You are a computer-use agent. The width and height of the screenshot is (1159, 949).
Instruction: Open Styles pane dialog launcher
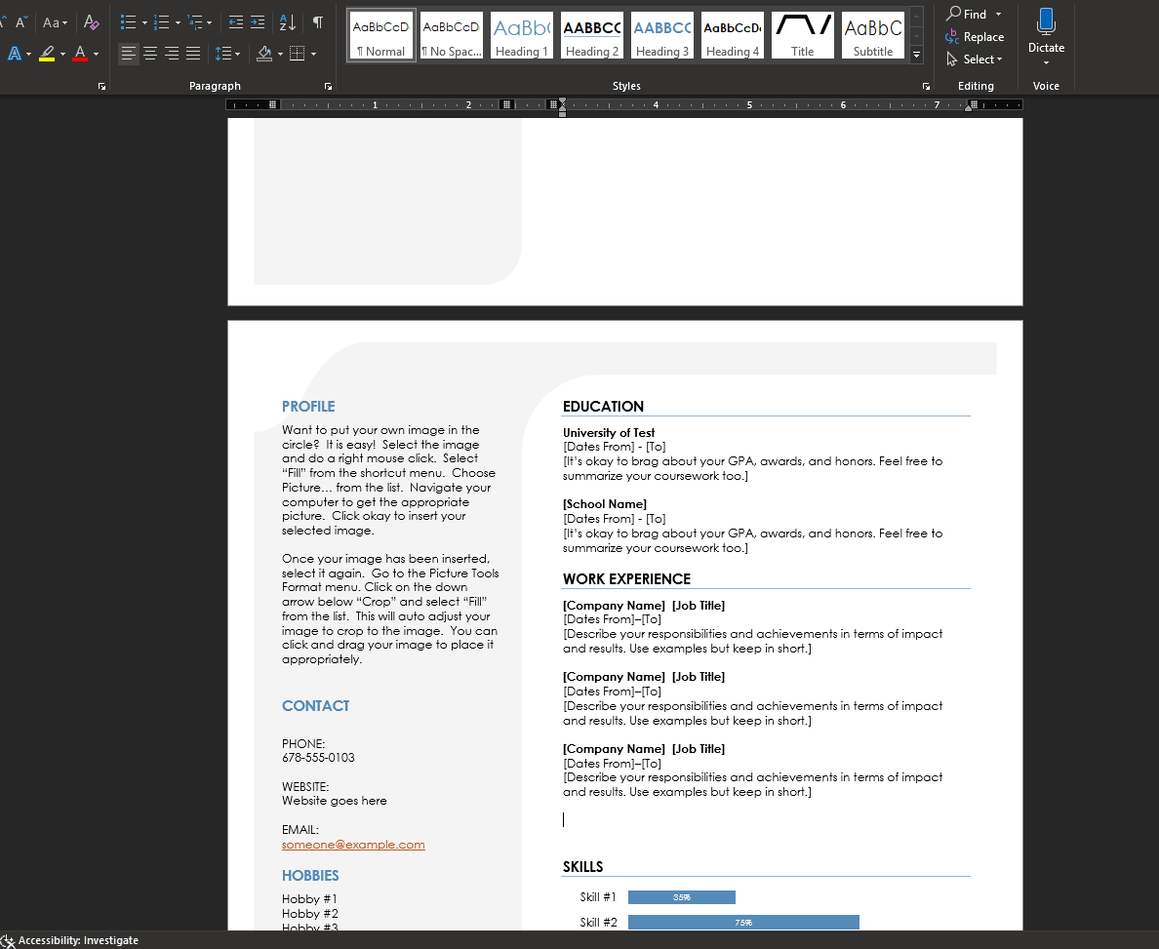(926, 87)
